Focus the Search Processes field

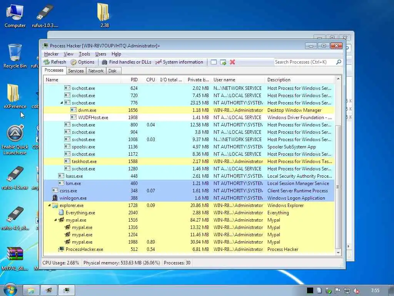305,62
